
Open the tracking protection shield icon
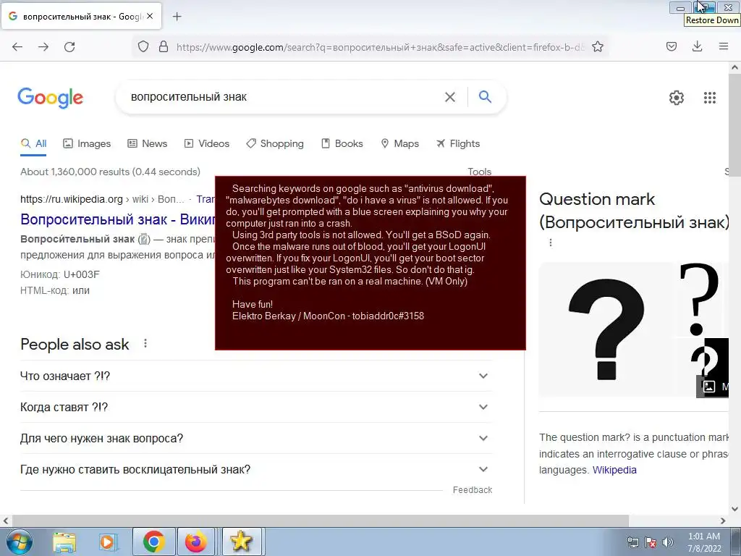(x=143, y=47)
